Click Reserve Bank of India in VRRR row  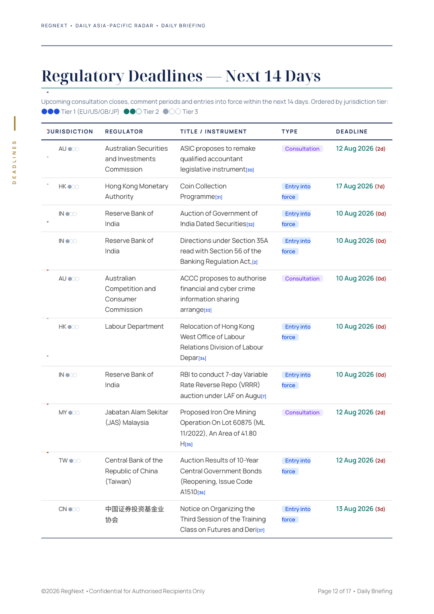(x=129, y=380)
